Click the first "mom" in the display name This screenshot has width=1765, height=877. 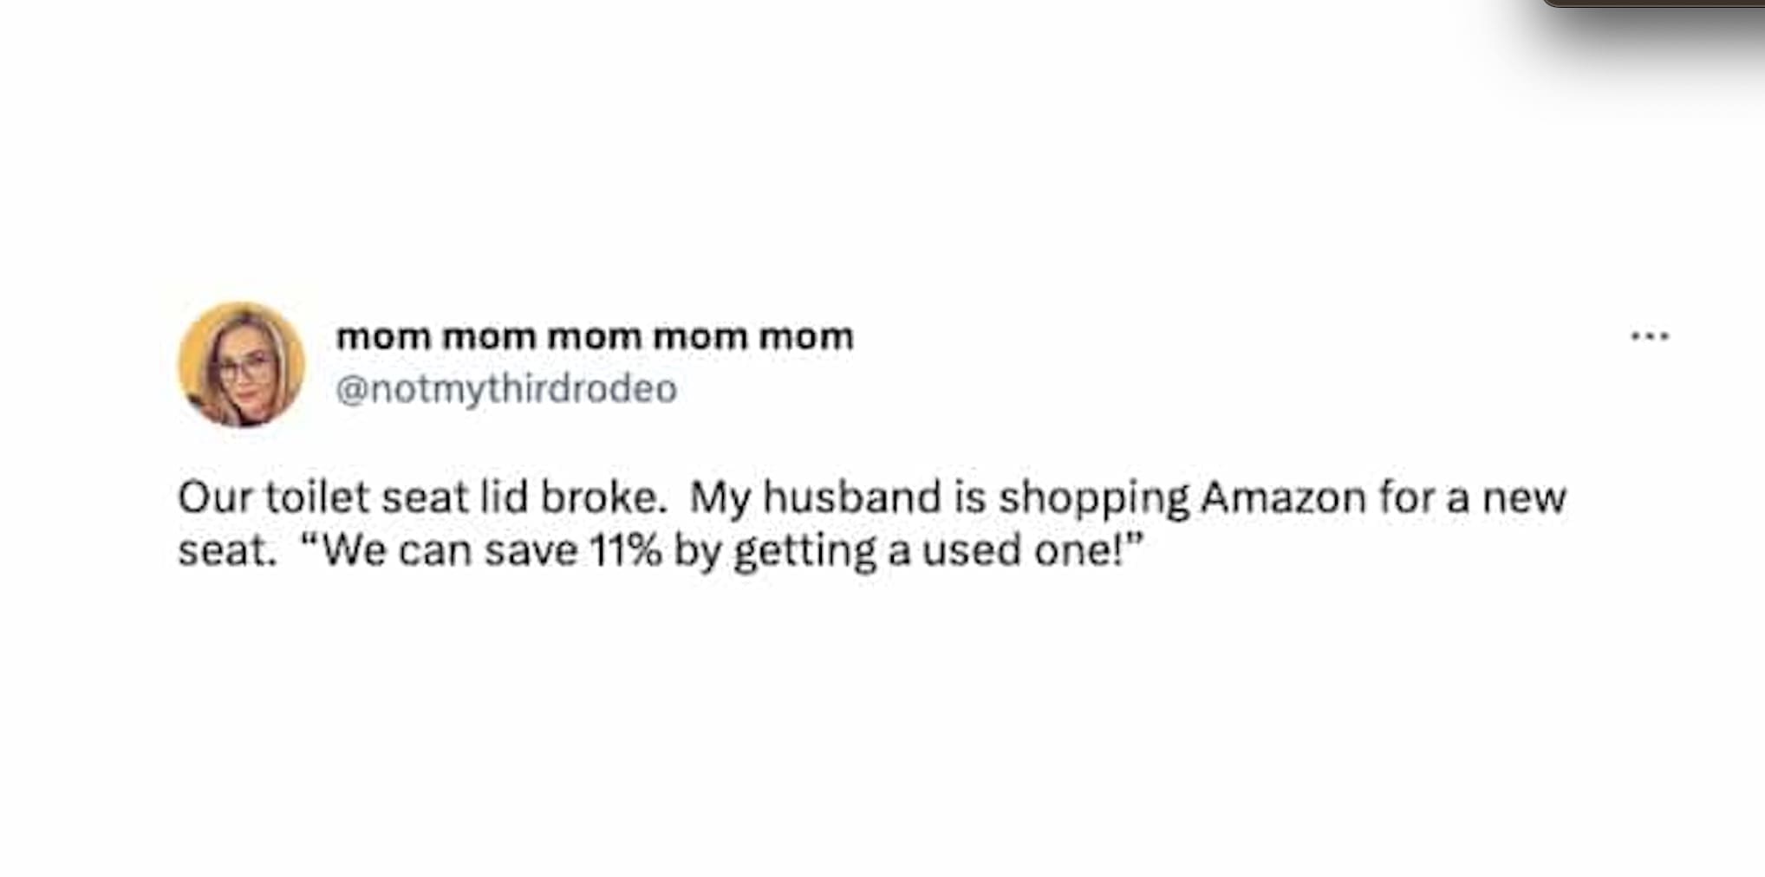click(x=382, y=336)
